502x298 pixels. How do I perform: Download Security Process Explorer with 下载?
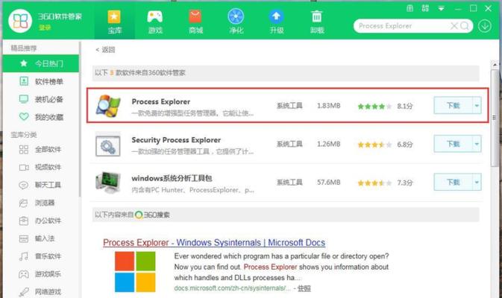coord(453,144)
